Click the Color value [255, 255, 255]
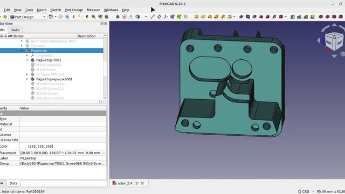The height and width of the screenshot is (194, 345). [x=40, y=146]
